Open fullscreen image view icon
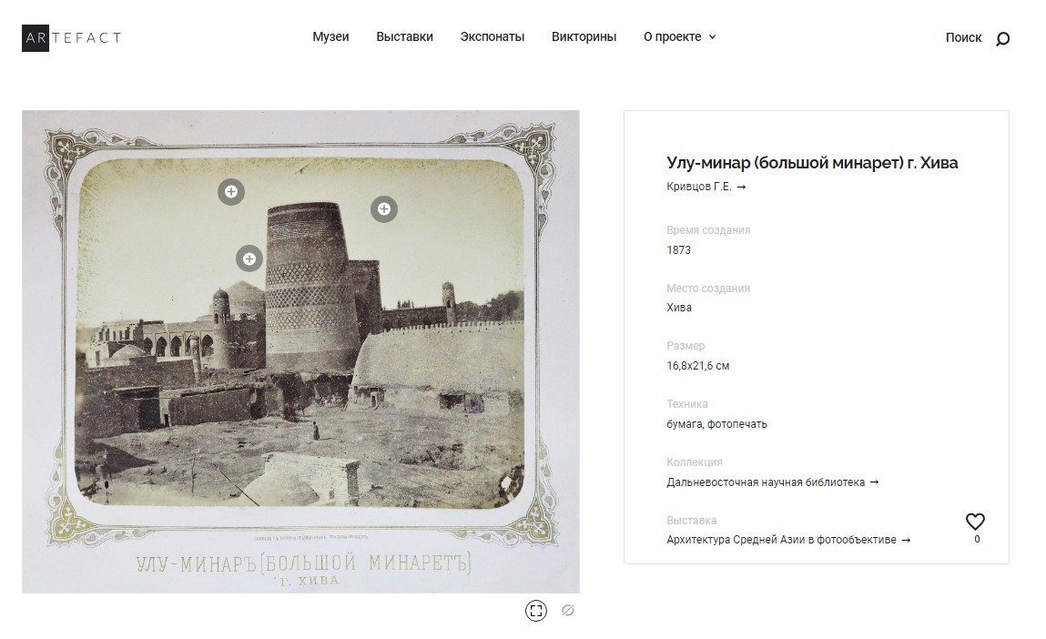This screenshot has width=1046, height=639. click(535, 610)
